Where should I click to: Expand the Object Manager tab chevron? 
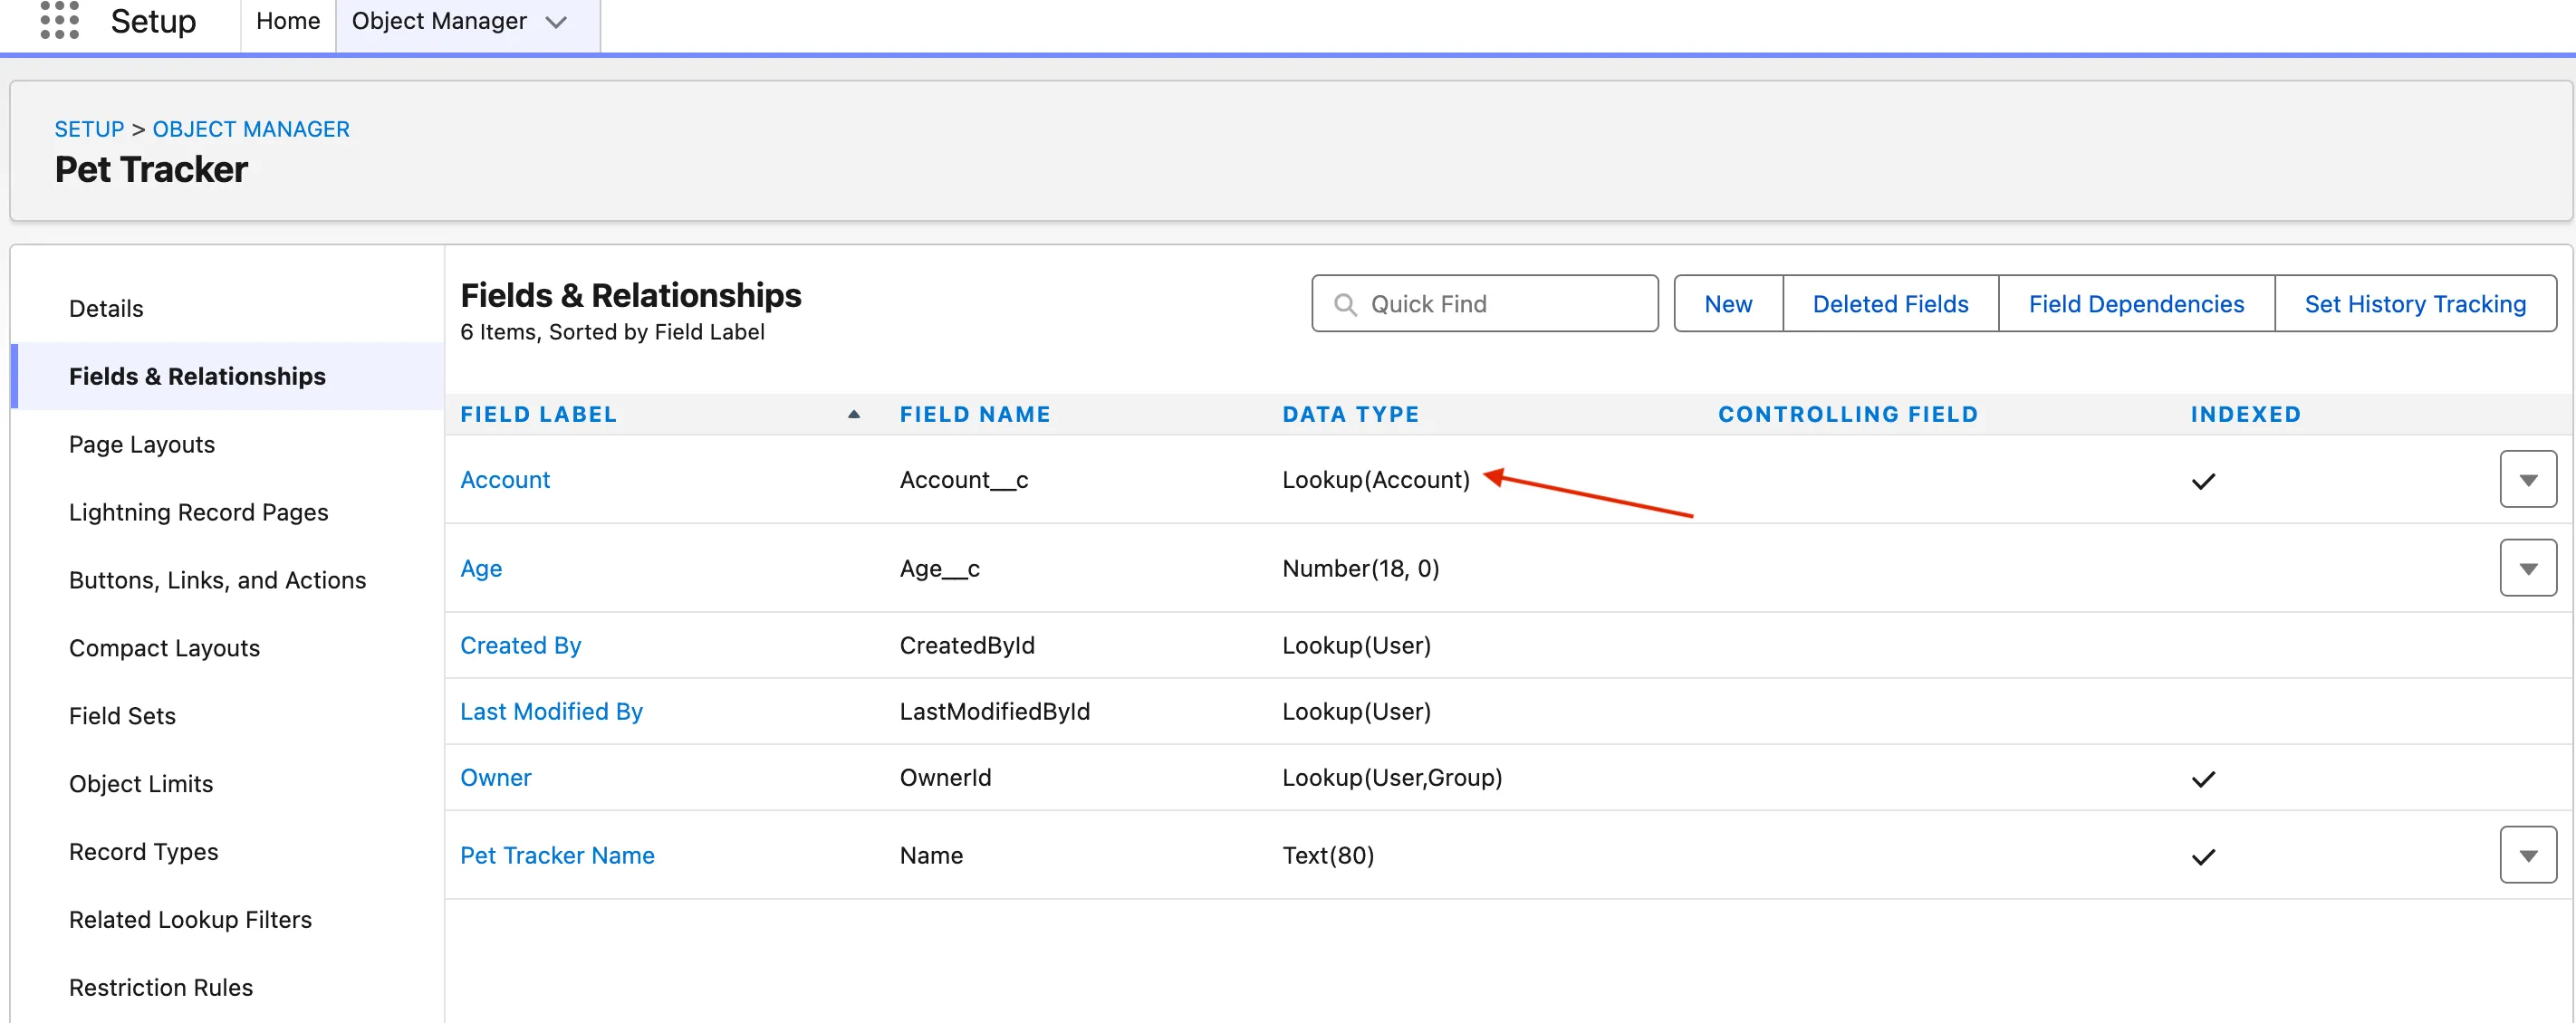(x=556, y=22)
